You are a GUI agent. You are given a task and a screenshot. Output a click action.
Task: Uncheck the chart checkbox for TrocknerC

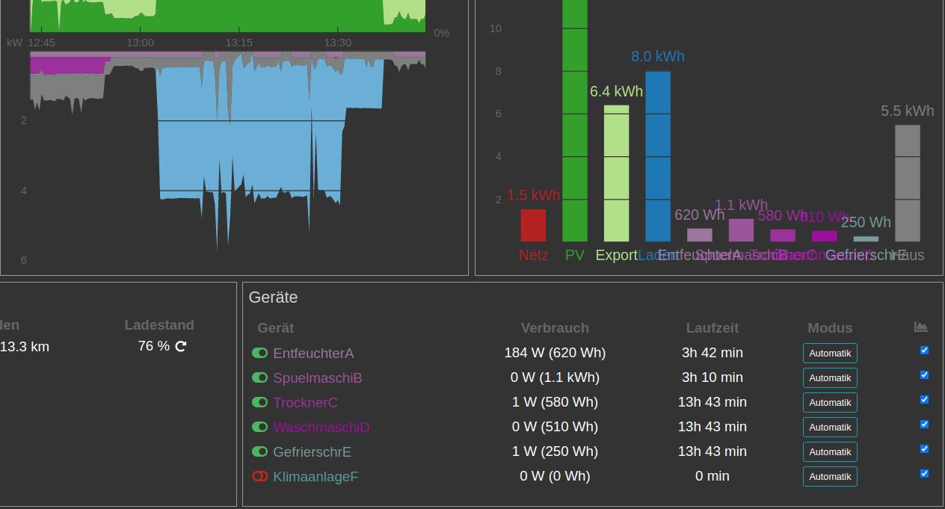pos(924,399)
